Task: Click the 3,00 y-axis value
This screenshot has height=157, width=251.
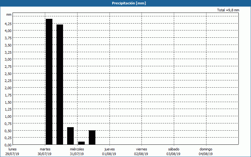Action: point(8,59)
